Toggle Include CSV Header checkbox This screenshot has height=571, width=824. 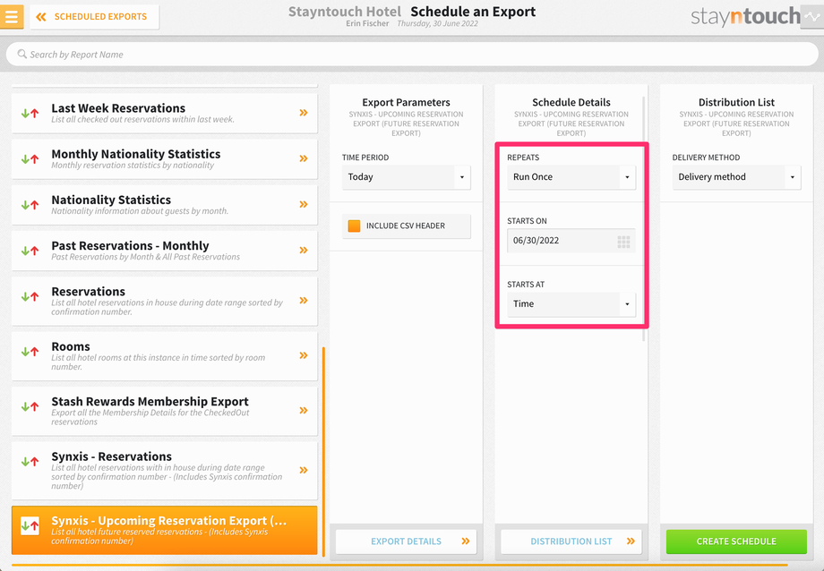point(354,226)
